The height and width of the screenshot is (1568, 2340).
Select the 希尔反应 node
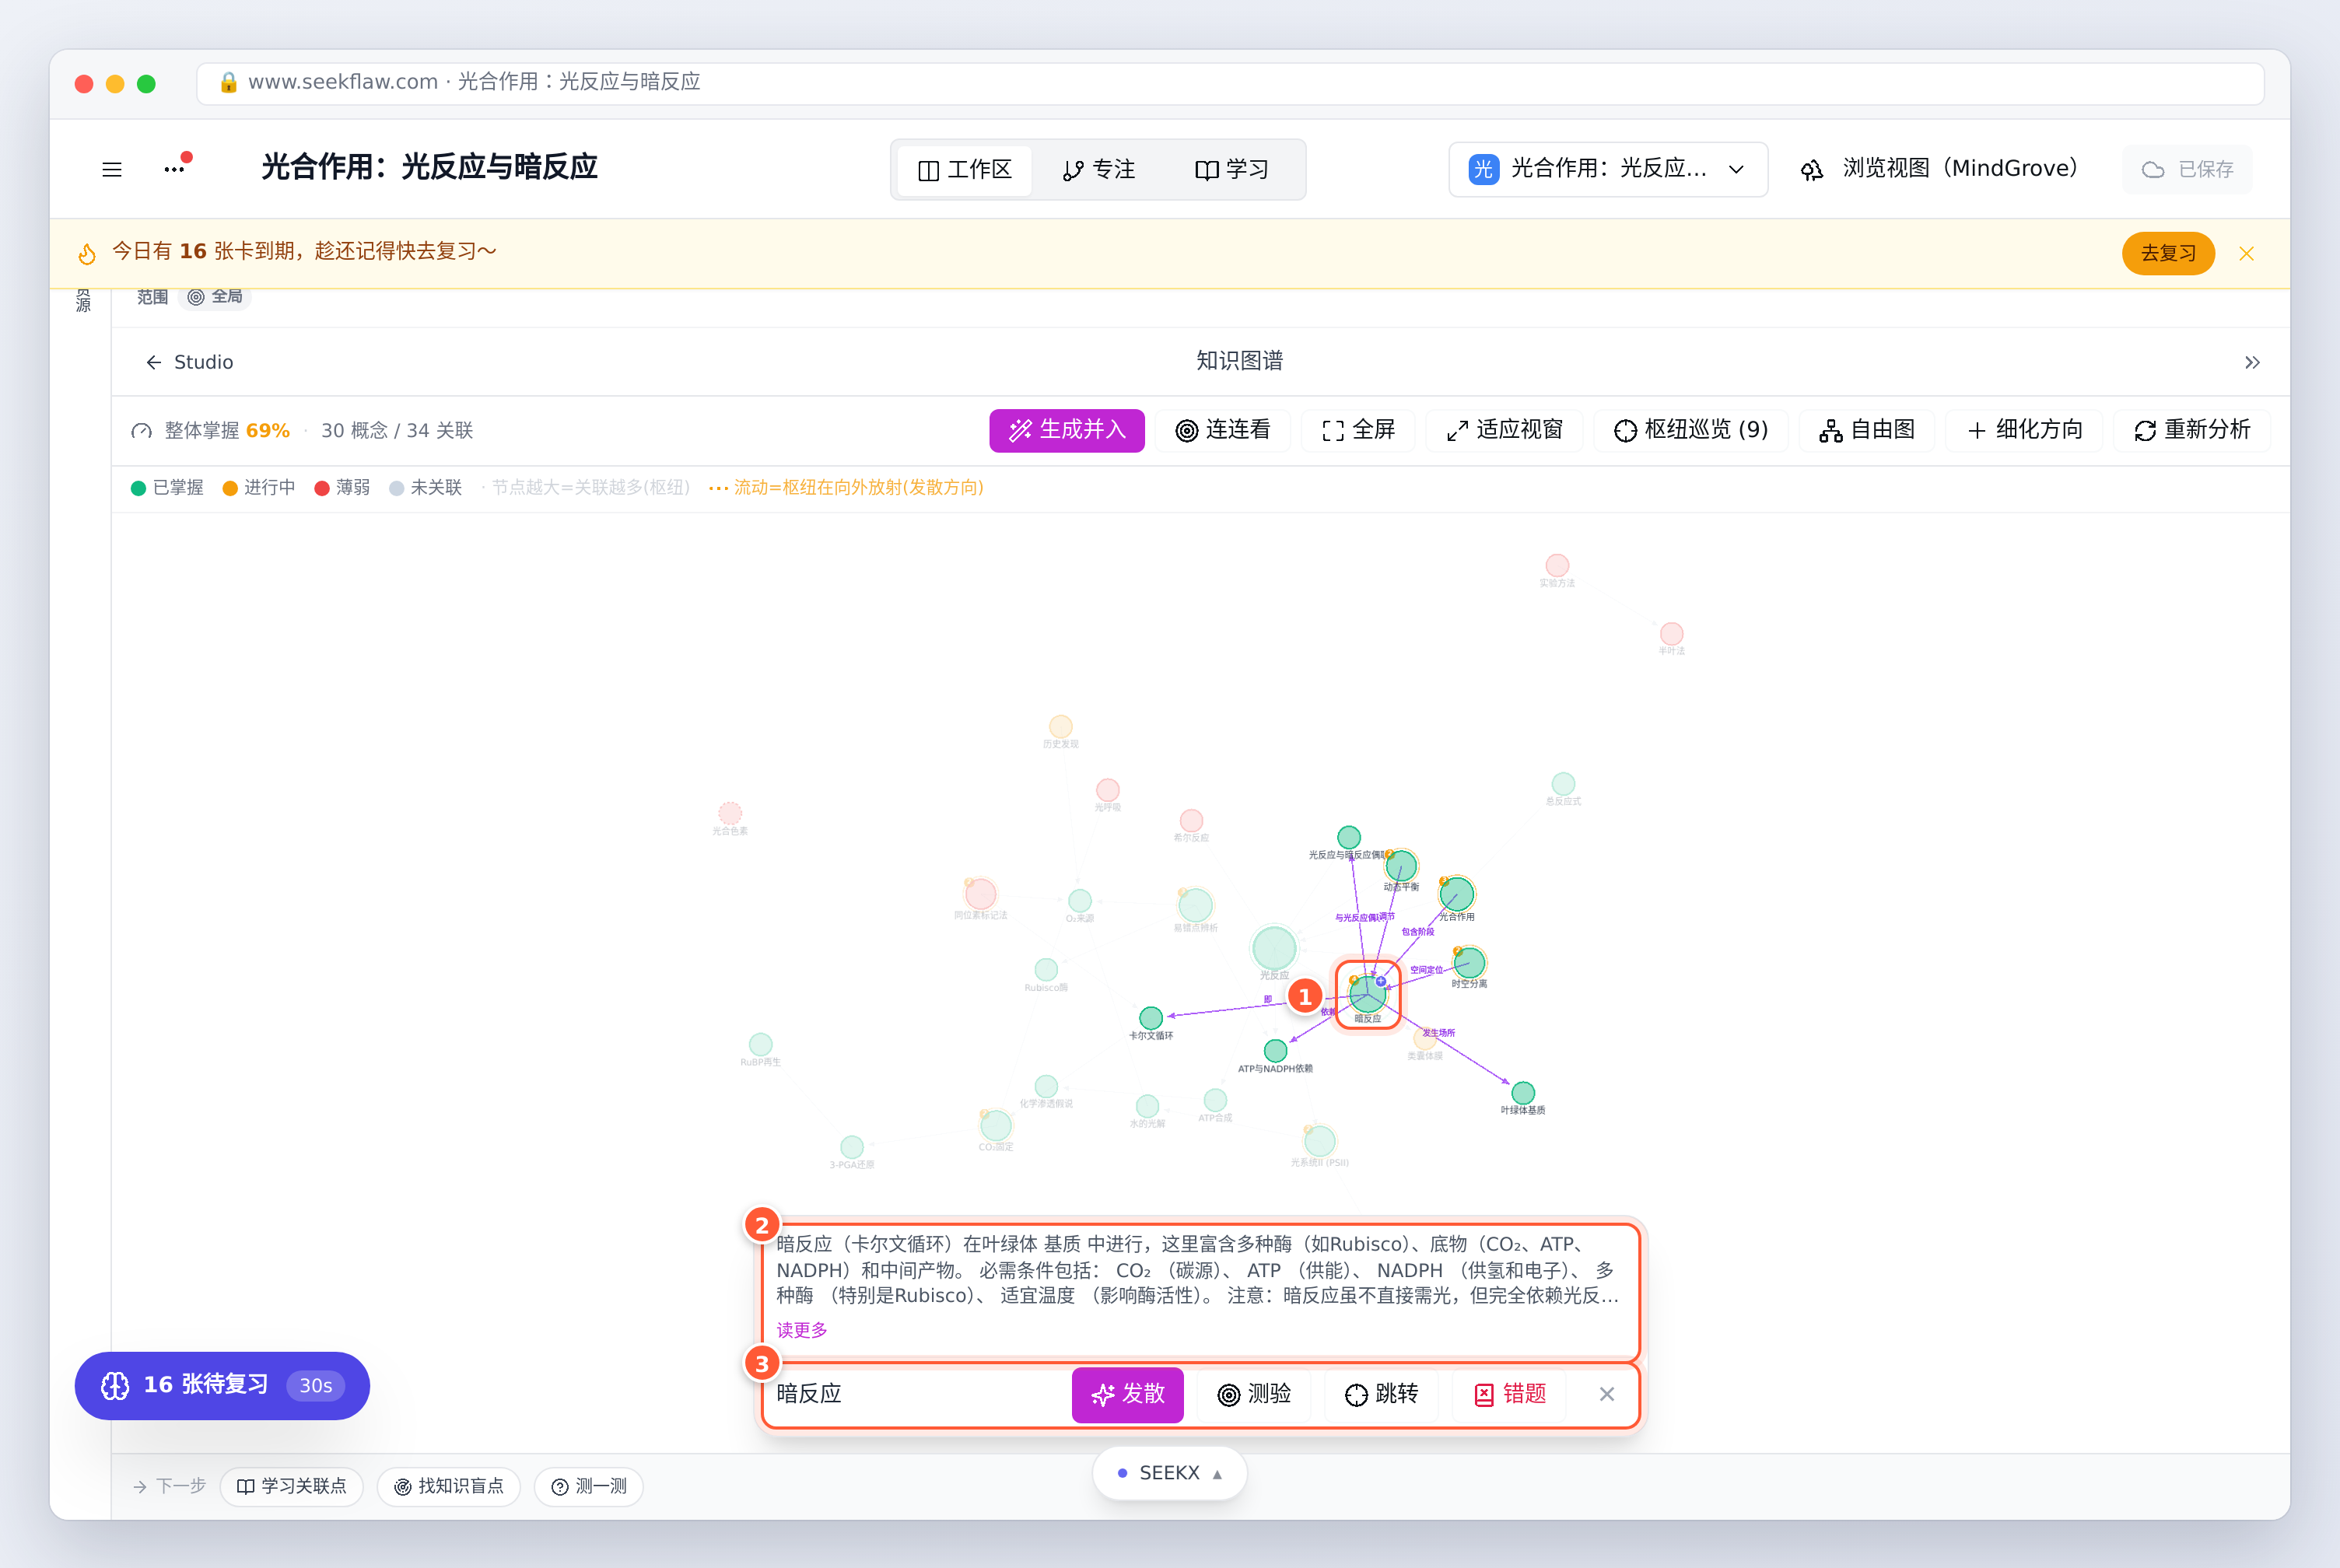pos(1191,821)
